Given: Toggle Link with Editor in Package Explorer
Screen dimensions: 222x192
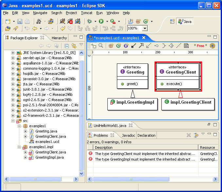Looking at the screenshot, I should pos(74,46).
